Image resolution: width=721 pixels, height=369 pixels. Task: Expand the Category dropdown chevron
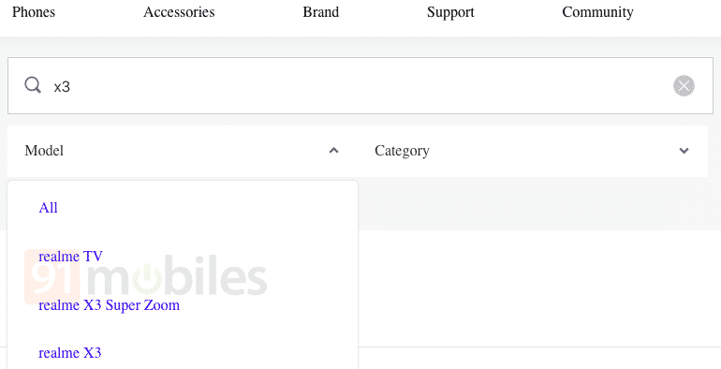(684, 151)
